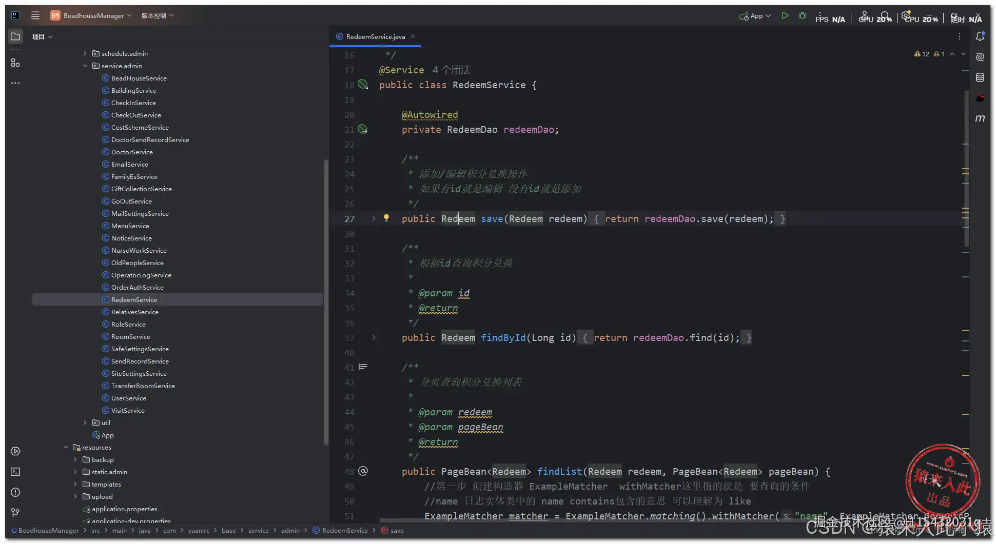Viewport: 996px width, 544px height.
Task: Open the Maven tool window
Action: pos(980,118)
